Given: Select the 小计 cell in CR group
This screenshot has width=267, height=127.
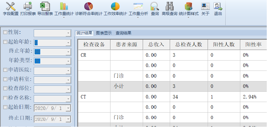Looking at the screenshot, I should pyautogui.click(x=127, y=86).
